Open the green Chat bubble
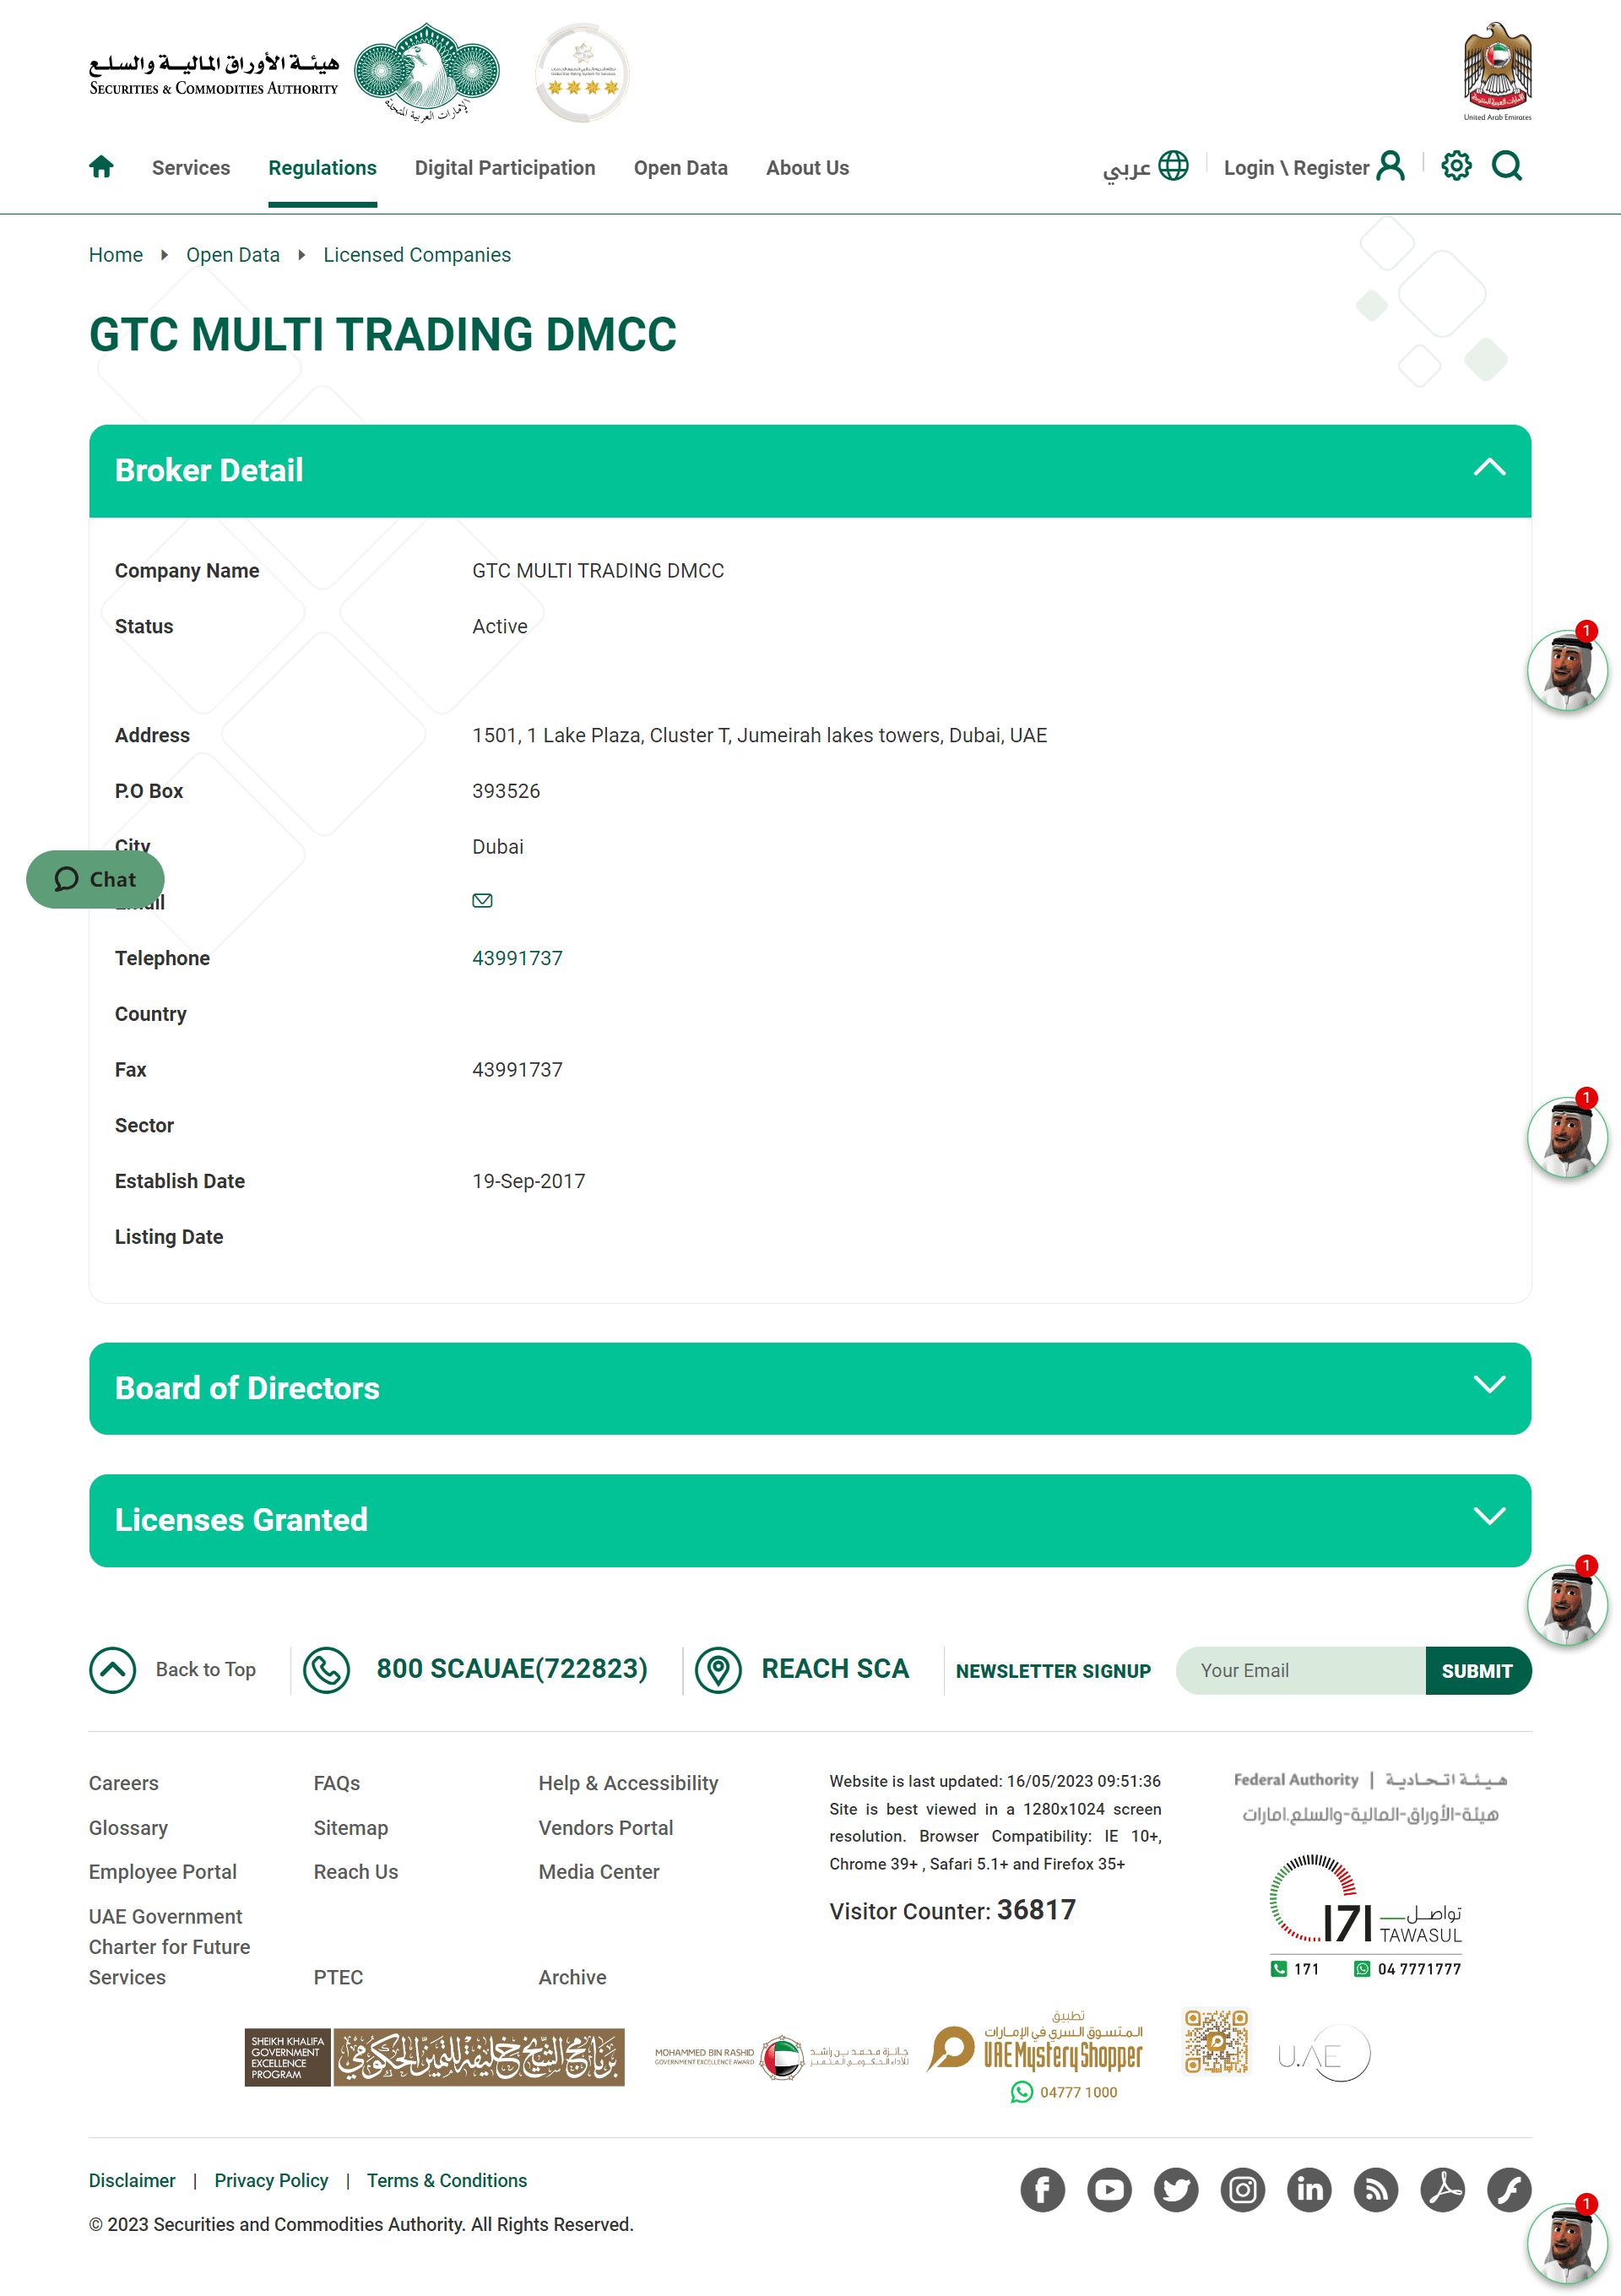 (95, 879)
